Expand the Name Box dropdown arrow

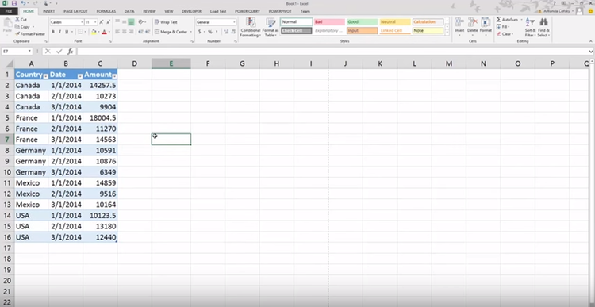[x=29, y=51]
